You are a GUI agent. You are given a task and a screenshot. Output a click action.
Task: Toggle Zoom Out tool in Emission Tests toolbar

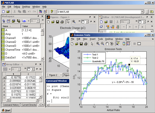click(x=102, y=44)
